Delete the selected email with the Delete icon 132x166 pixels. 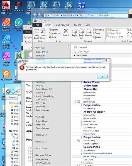[x=66, y=33]
